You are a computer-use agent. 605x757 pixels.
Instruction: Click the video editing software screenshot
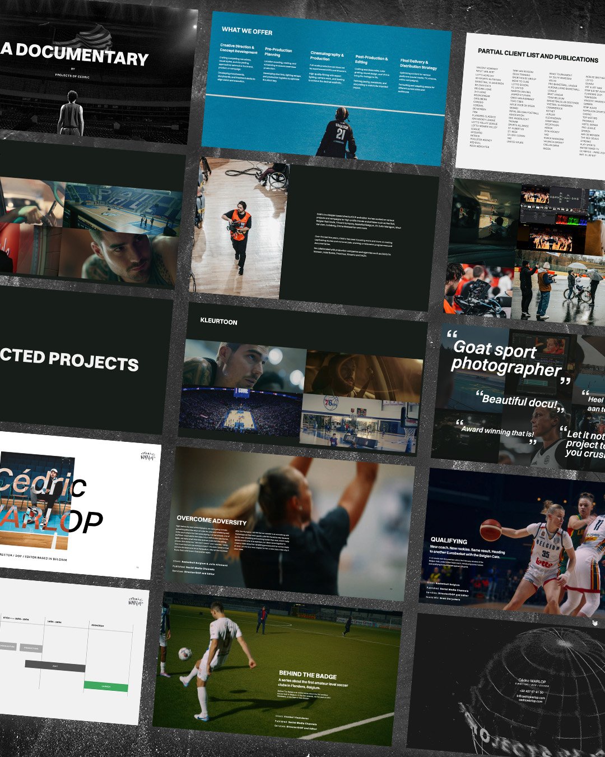555,220
